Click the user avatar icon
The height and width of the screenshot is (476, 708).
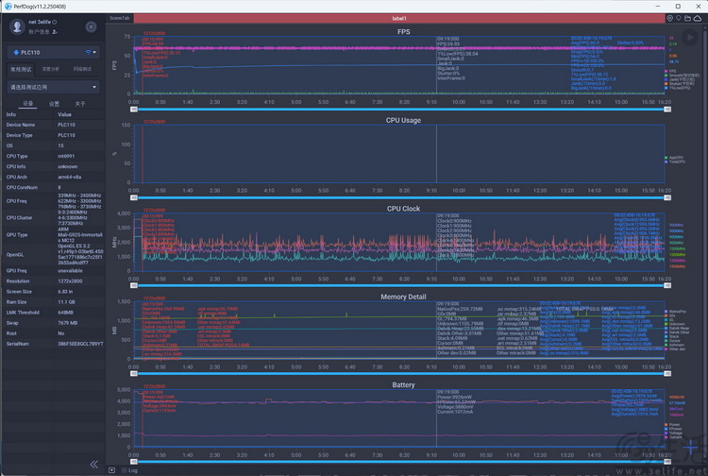[x=17, y=26]
